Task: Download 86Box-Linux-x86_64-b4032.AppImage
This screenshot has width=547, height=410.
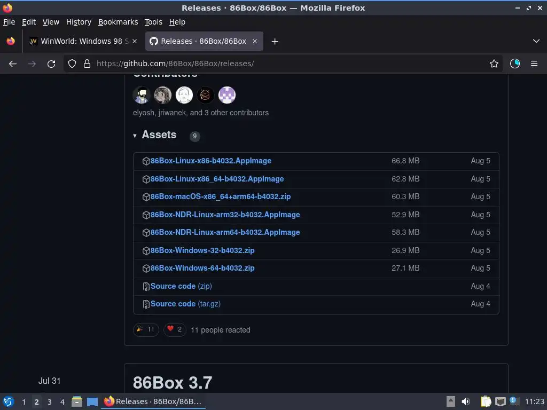Action: [217, 179]
